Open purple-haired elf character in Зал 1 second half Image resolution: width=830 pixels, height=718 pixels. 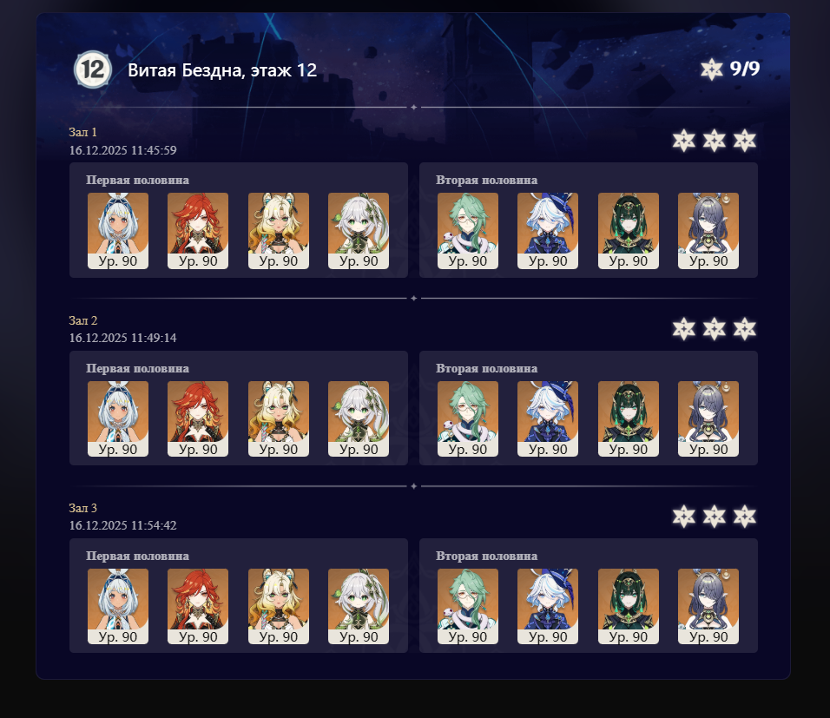click(708, 231)
